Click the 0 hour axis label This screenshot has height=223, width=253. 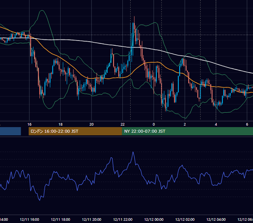pyautogui.click(x=154, y=125)
